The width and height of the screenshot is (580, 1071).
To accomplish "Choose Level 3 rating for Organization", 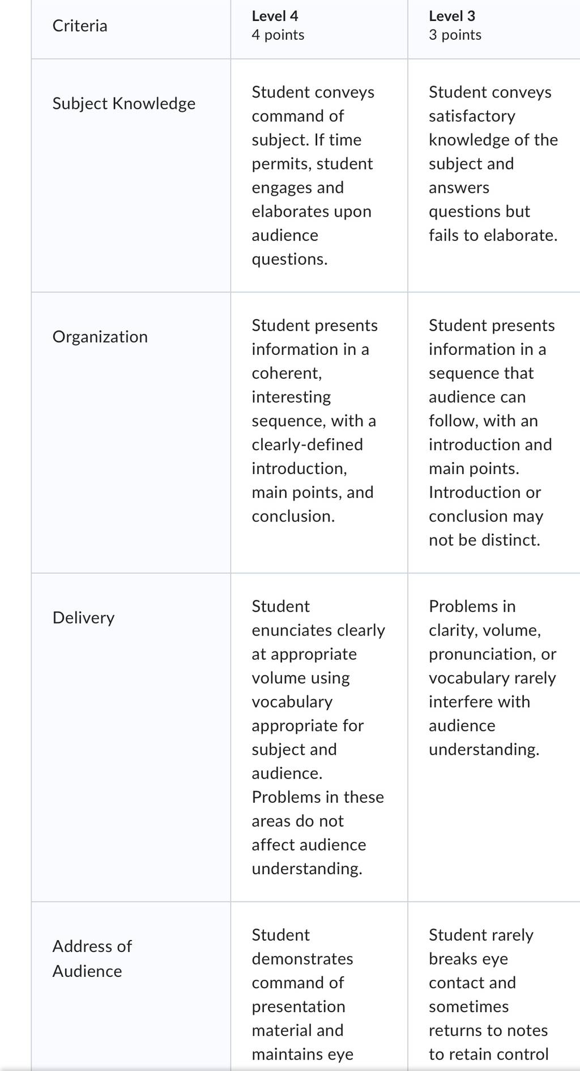I will 494,433.
